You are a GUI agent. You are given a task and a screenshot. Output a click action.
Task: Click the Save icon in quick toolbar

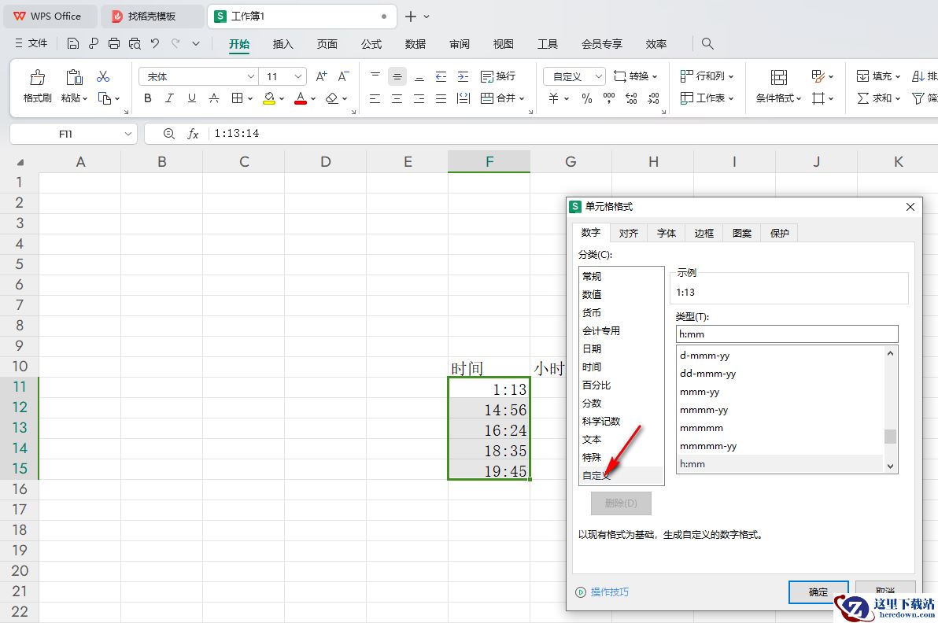pos(73,43)
